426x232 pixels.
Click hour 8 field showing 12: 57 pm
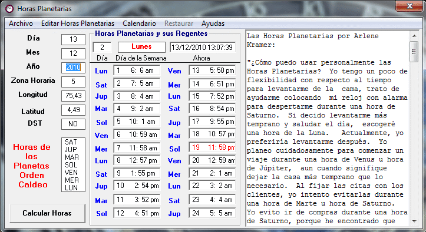coord(137,160)
